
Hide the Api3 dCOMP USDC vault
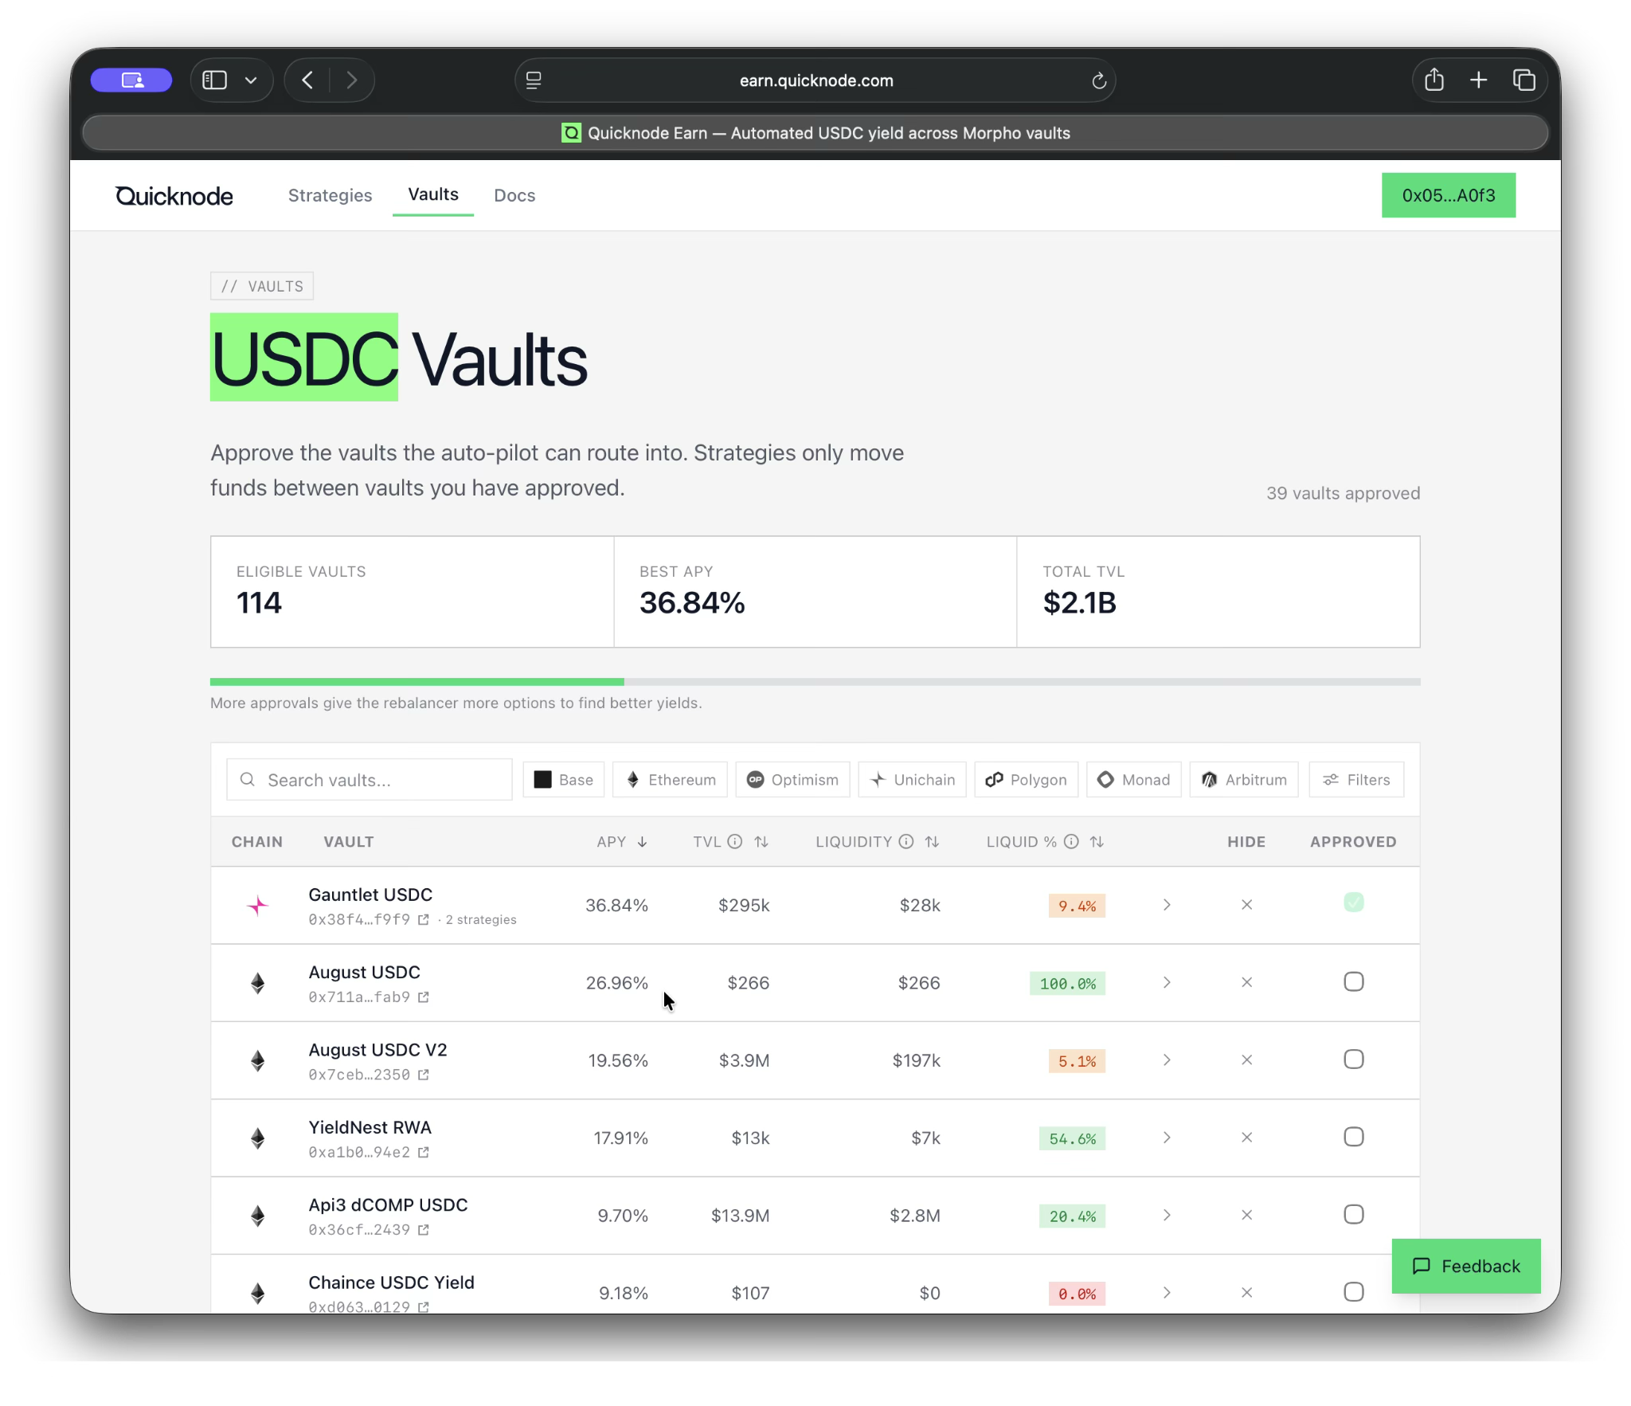[1246, 1216]
